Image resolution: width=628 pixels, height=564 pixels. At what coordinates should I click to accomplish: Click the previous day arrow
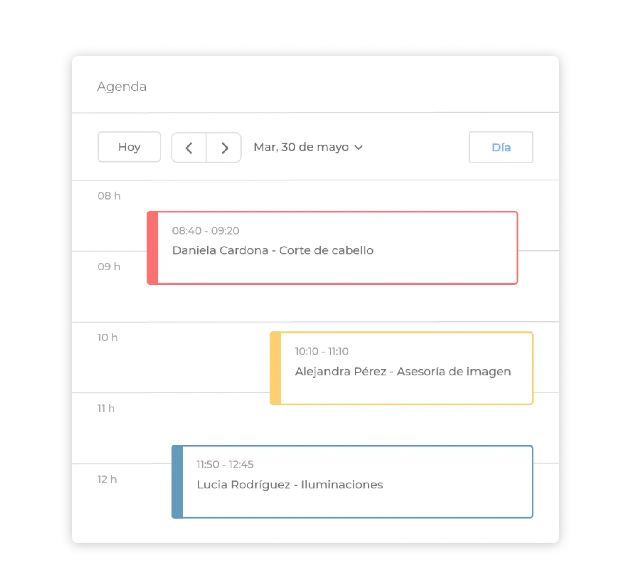point(189,148)
